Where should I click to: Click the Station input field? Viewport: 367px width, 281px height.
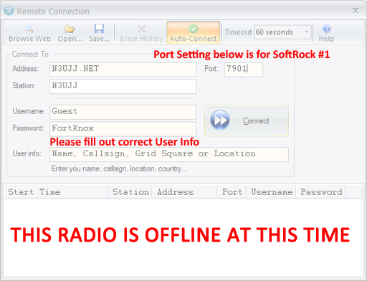(123, 87)
